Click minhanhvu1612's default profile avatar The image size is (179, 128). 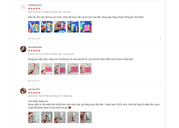pos(23,7)
